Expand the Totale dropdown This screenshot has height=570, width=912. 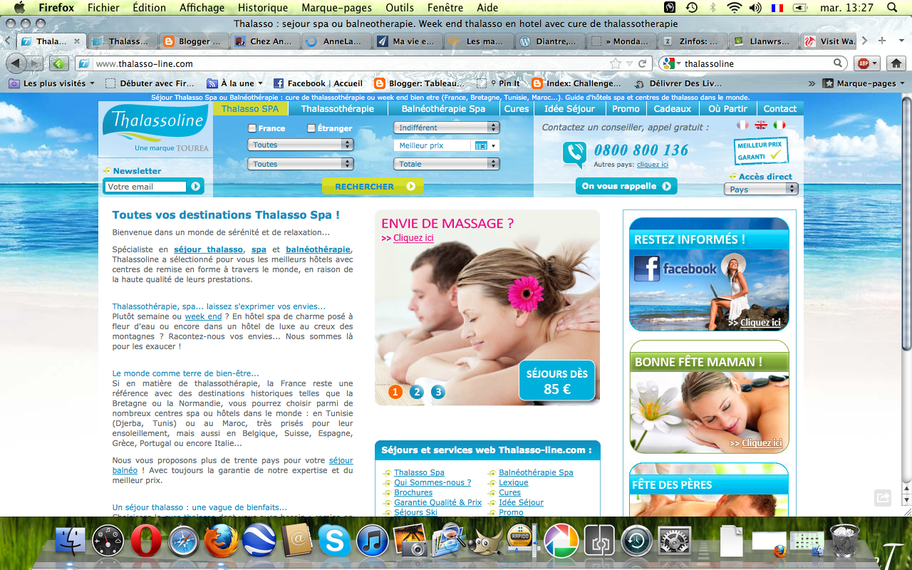pos(447,164)
